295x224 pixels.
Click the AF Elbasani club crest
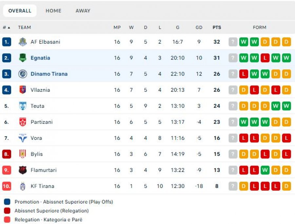pos(23,42)
